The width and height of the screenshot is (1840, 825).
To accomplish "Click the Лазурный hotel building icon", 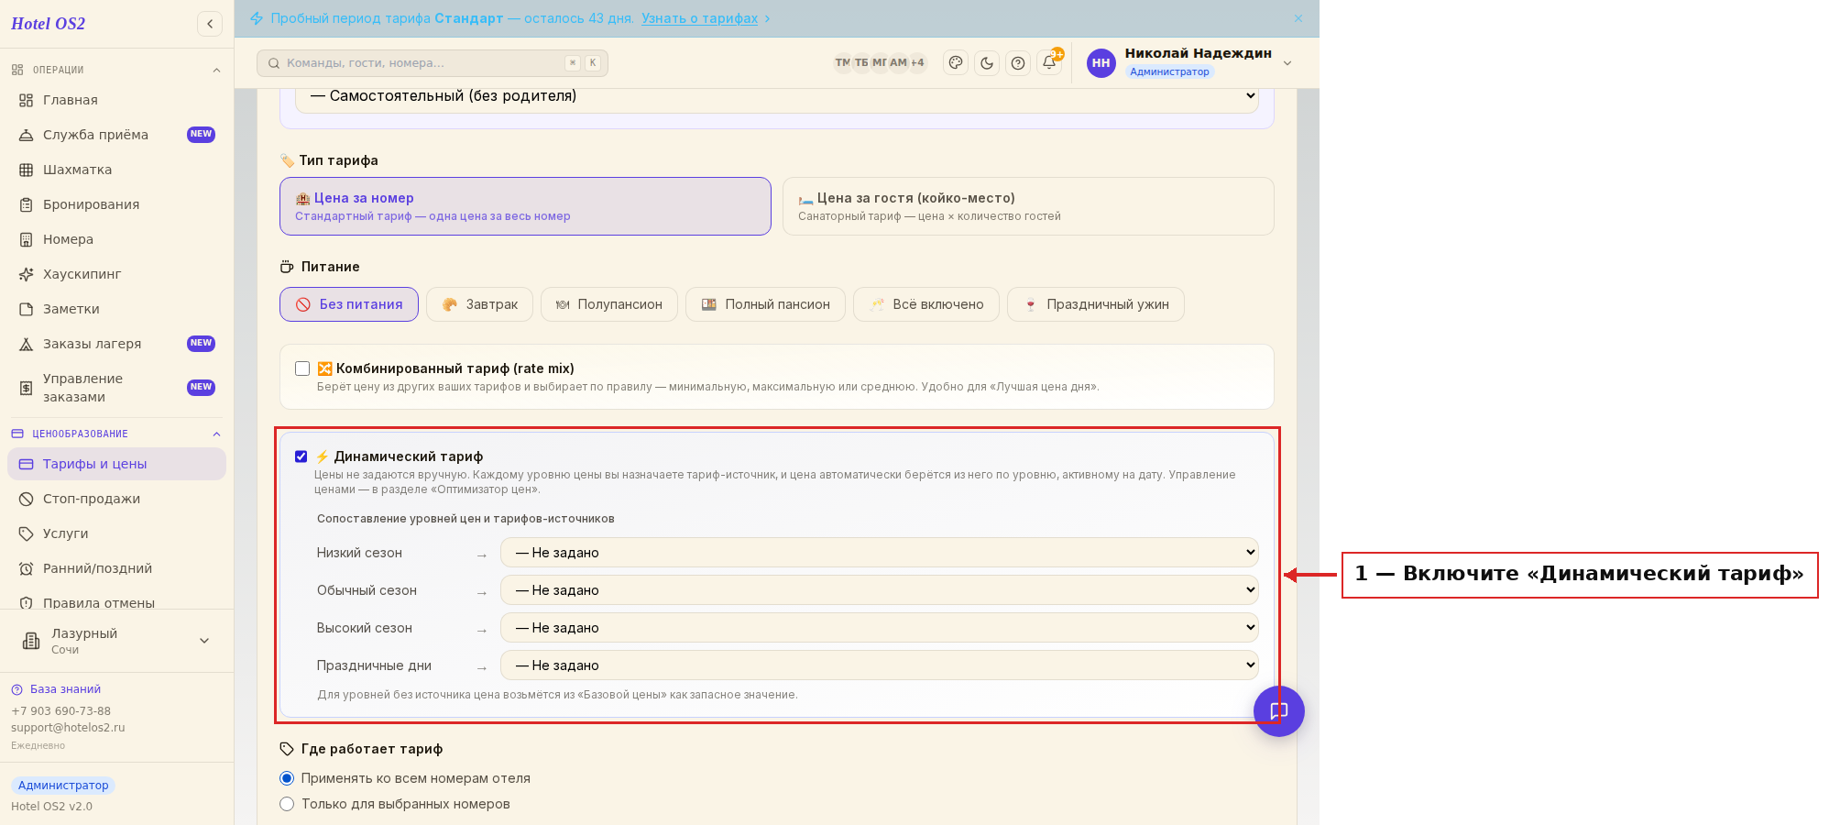I will 31,641.
